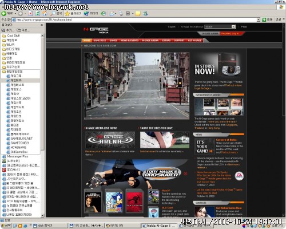Switch to the NATE ON taskbar button
Screen dimensions: 286x229
(123, 226)
